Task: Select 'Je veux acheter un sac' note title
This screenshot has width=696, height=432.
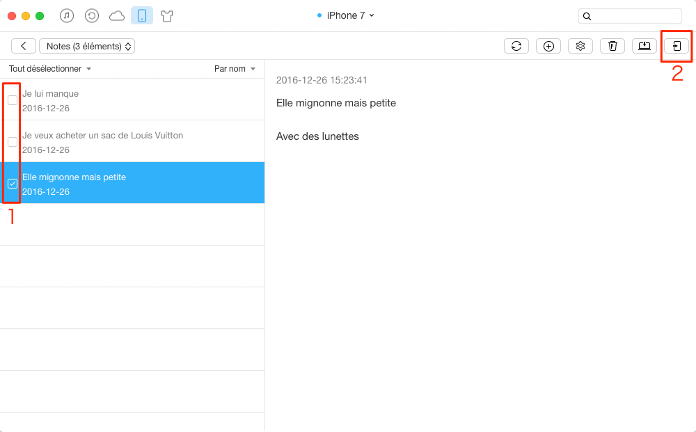Action: tap(102, 135)
